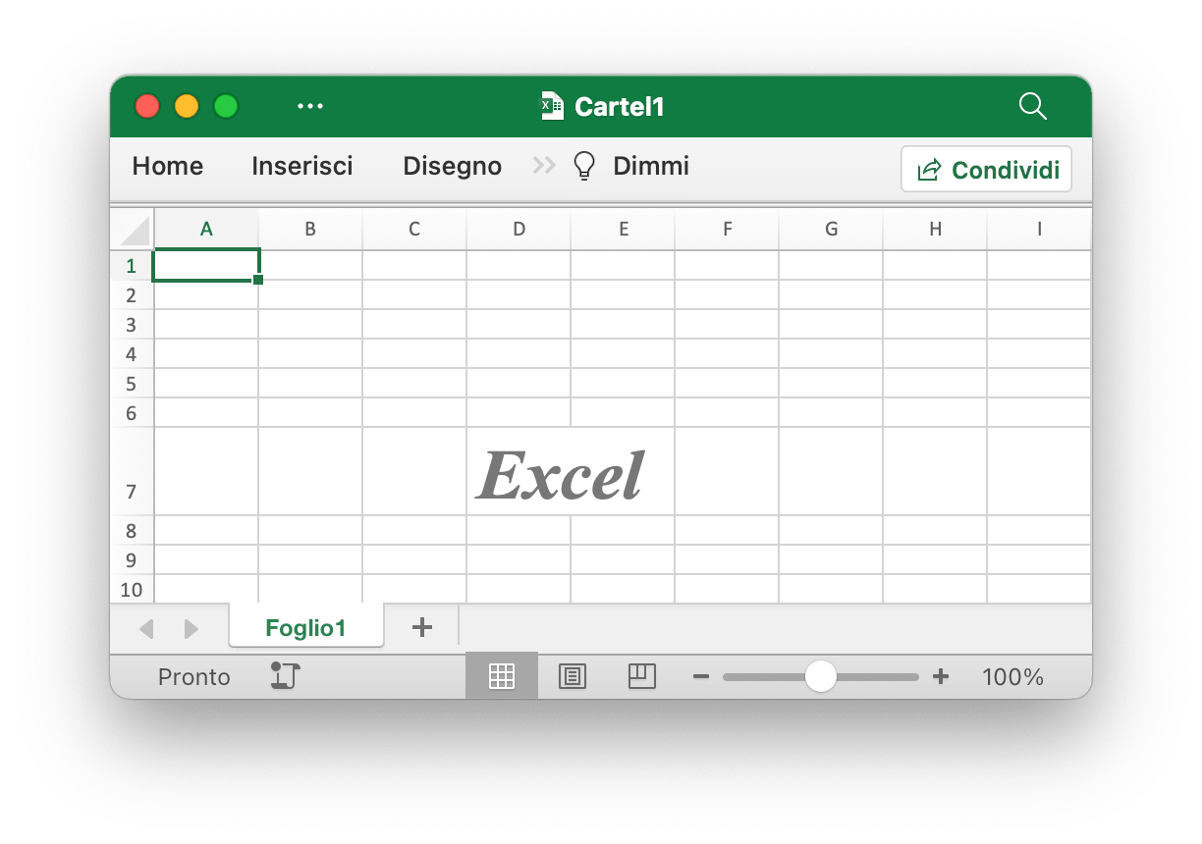Click the Condividi button
This screenshot has width=1202, height=844.
pyautogui.click(x=986, y=169)
